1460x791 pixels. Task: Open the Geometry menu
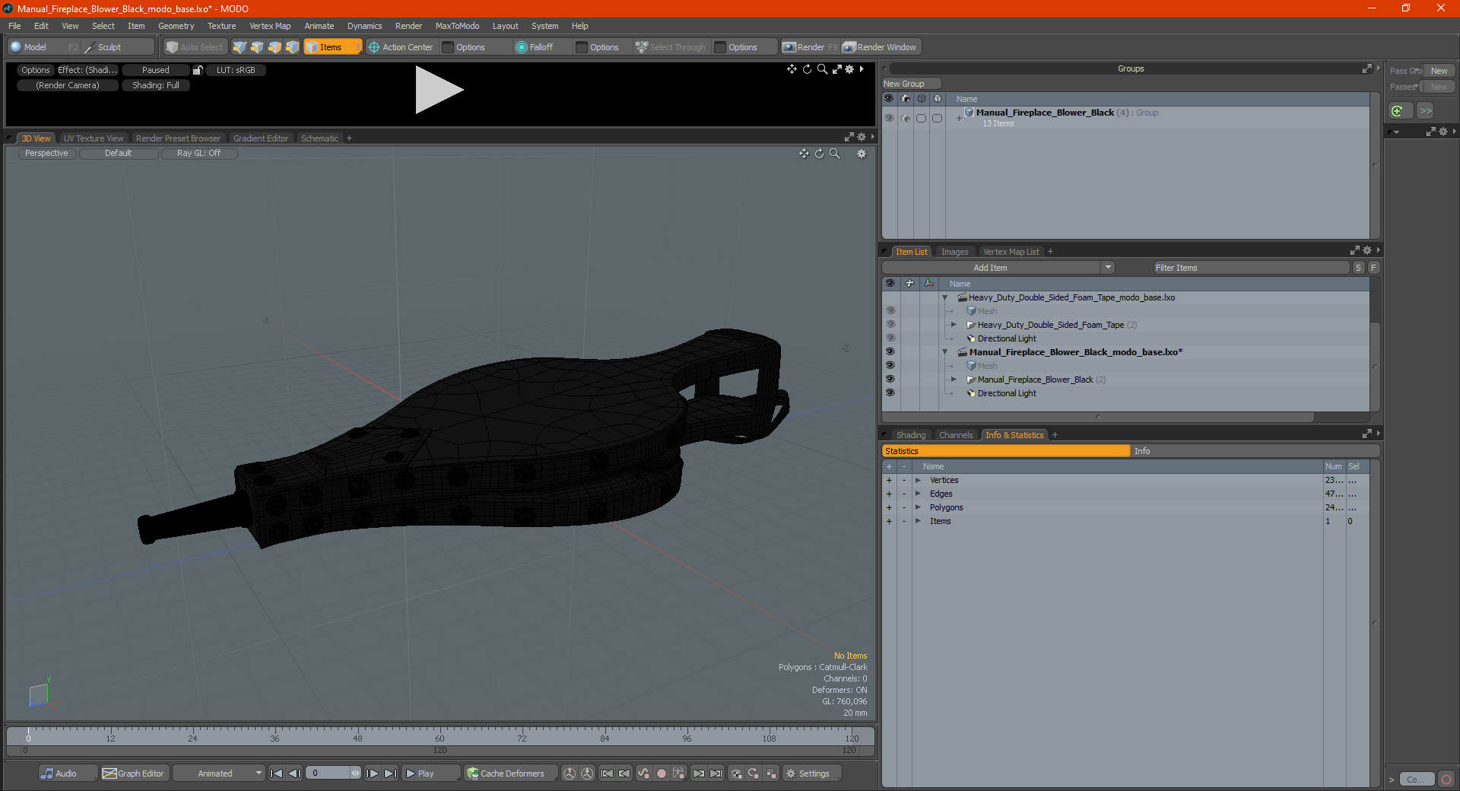pyautogui.click(x=176, y=26)
